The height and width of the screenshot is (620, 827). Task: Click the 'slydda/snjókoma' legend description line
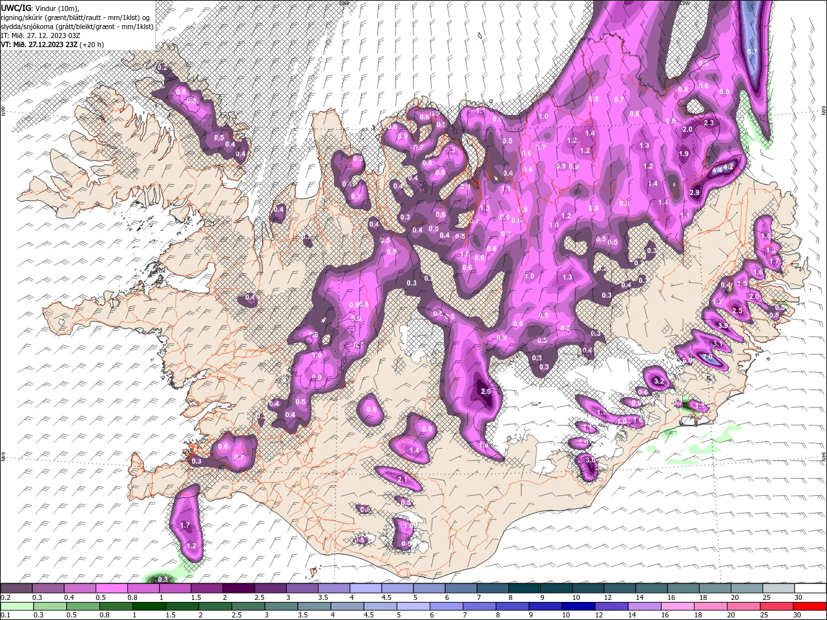[x=77, y=26]
